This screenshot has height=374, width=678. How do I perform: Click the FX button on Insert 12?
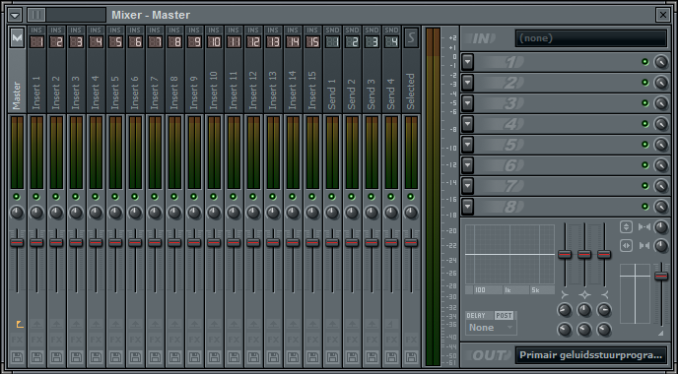[253, 340]
